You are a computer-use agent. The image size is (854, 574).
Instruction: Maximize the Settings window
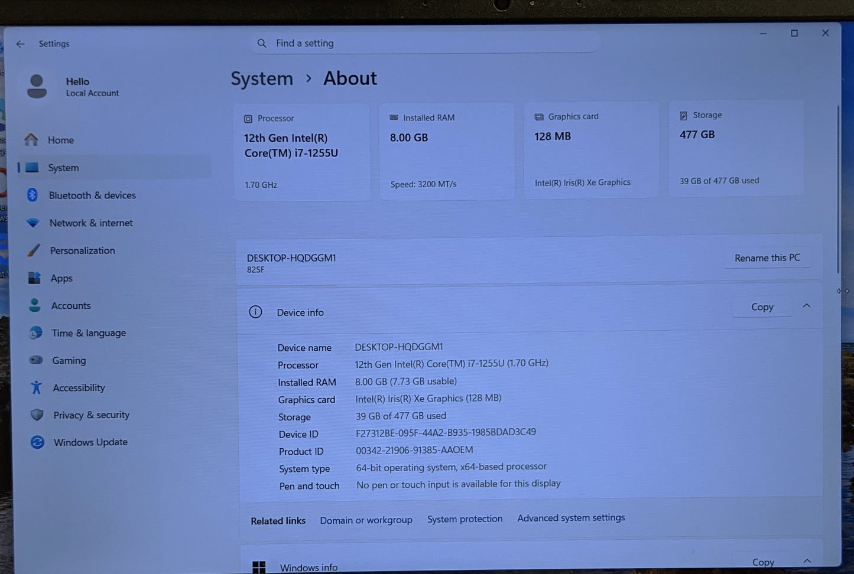click(794, 33)
